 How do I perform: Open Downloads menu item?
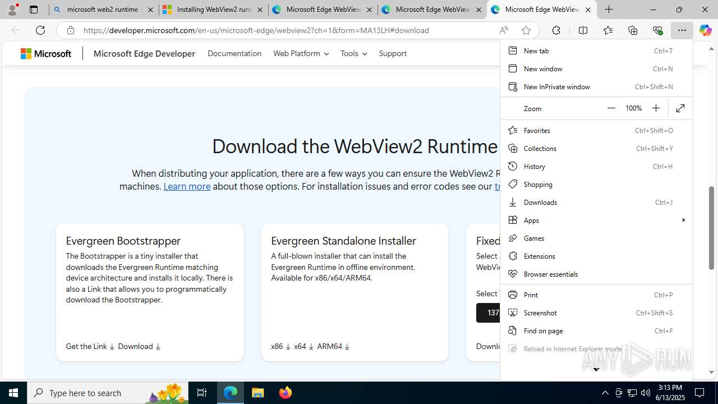coord(596,202)
